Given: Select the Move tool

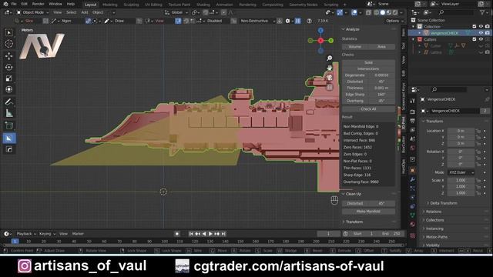Looking at the screenshot, I should tap(8, 56).
